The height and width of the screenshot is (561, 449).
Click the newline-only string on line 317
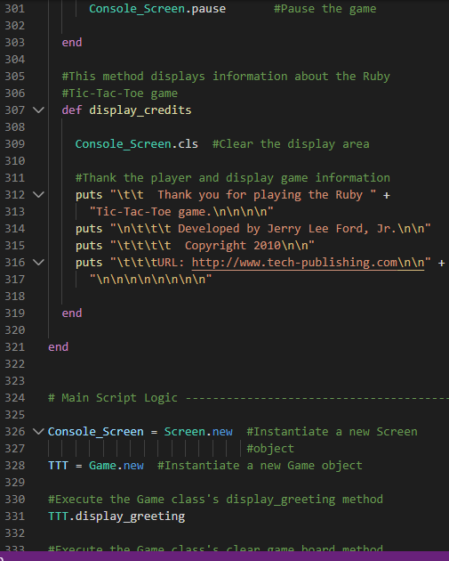150,280
